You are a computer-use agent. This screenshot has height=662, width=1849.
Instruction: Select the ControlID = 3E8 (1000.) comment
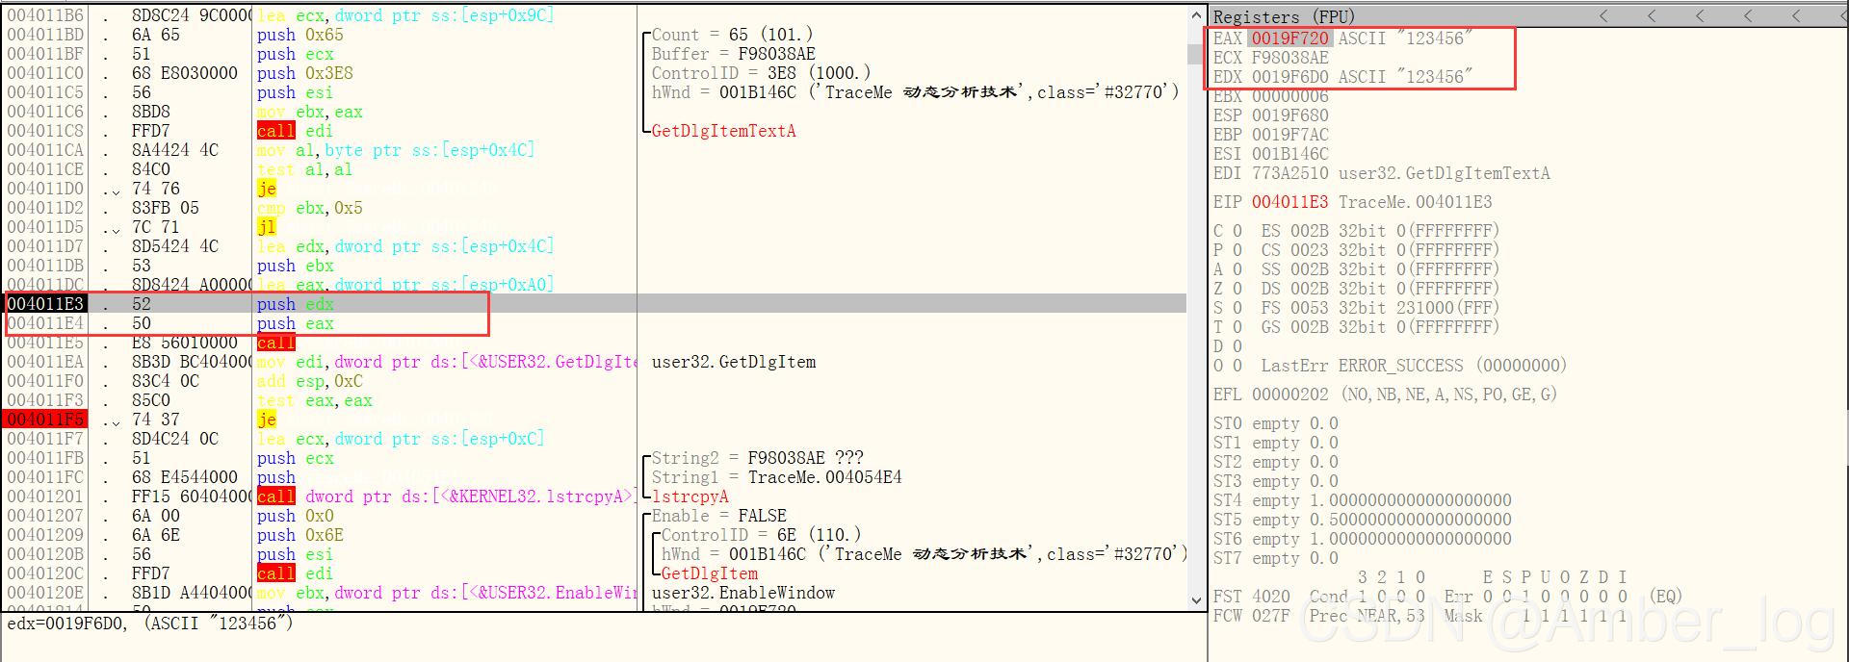point(761,73)
